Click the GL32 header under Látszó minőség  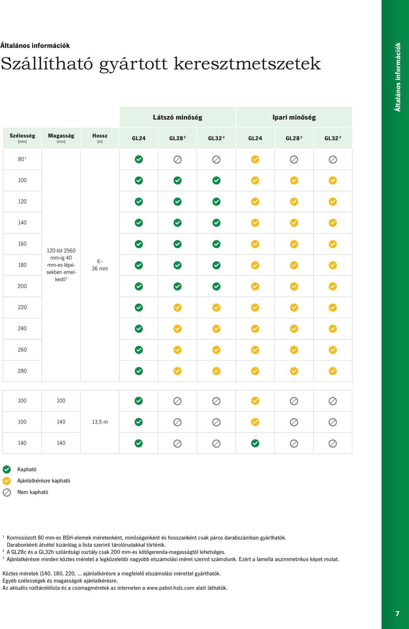(x=216, y=138)
